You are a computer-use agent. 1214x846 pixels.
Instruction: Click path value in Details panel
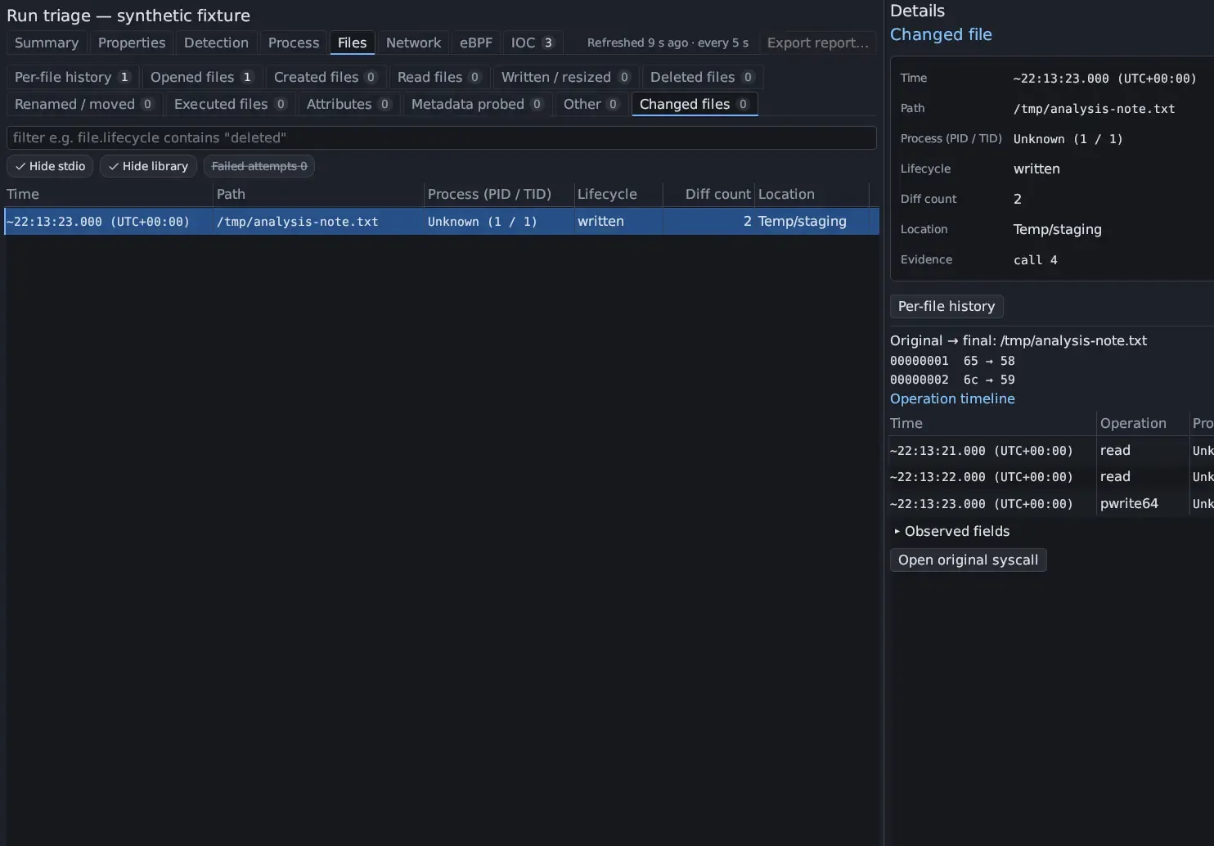point(1094,109)
